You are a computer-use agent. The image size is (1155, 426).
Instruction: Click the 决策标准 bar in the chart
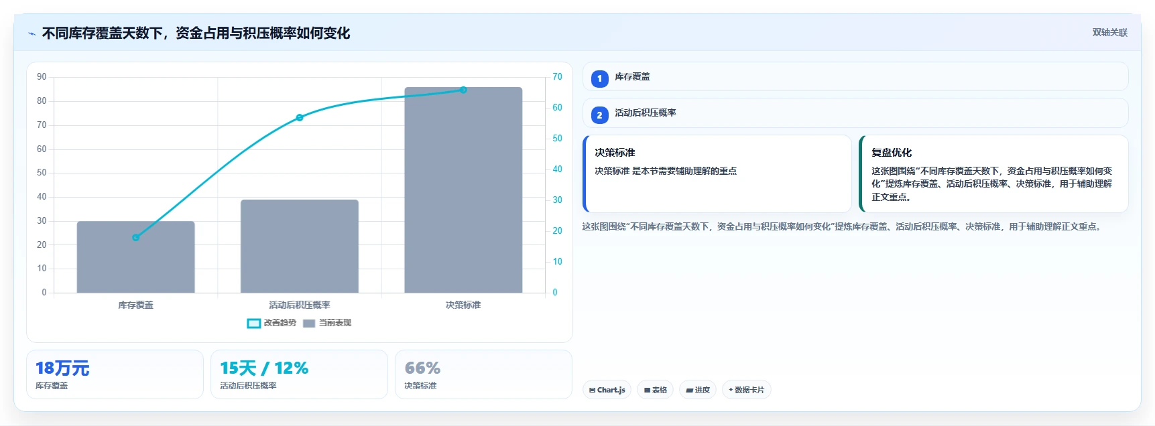tap(463, 190)
